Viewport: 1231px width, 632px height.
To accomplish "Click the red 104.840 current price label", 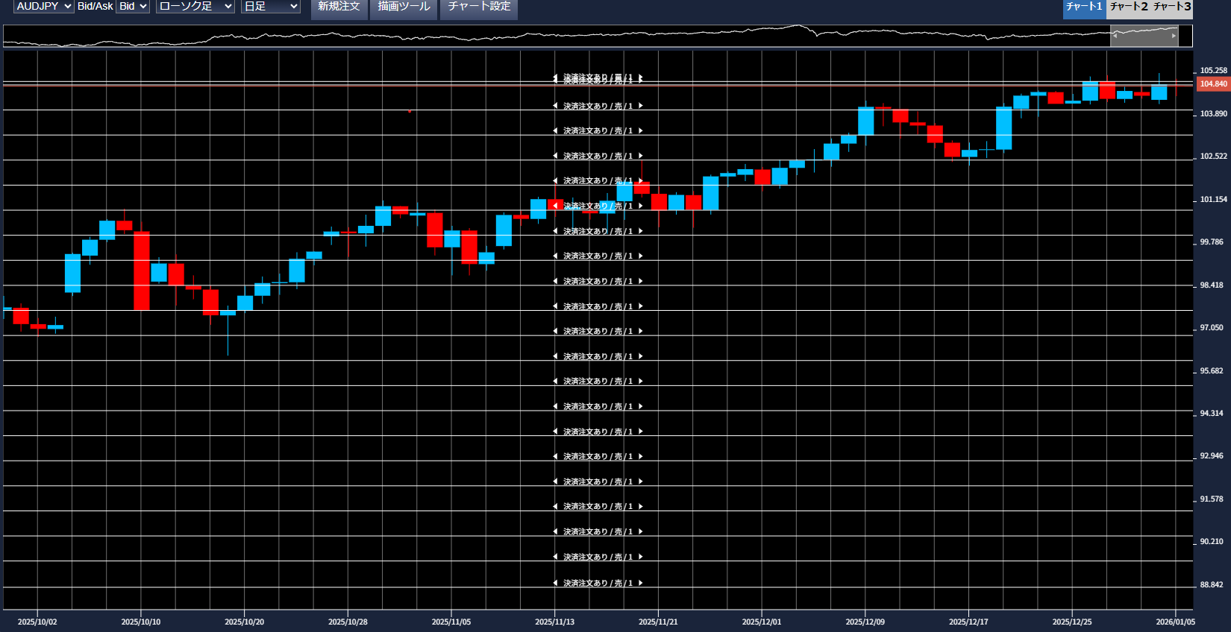I will [1213, 84].
